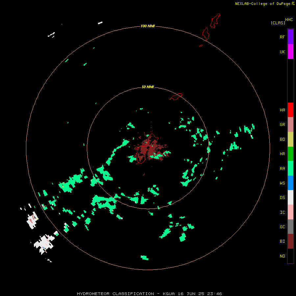296x296 pixels.
Task: Select the GR pink-brown legend swatch
Action: click(290, 125)
